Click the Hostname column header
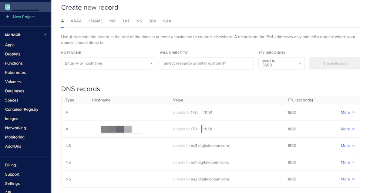Viewport: 370px width, 193px height. (101, 100)
